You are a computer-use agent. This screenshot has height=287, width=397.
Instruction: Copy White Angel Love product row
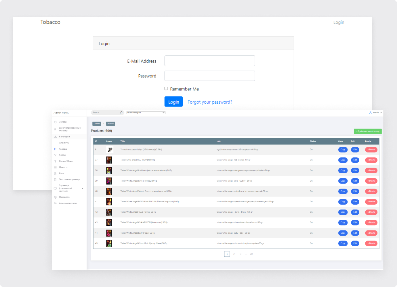point(343,181)
